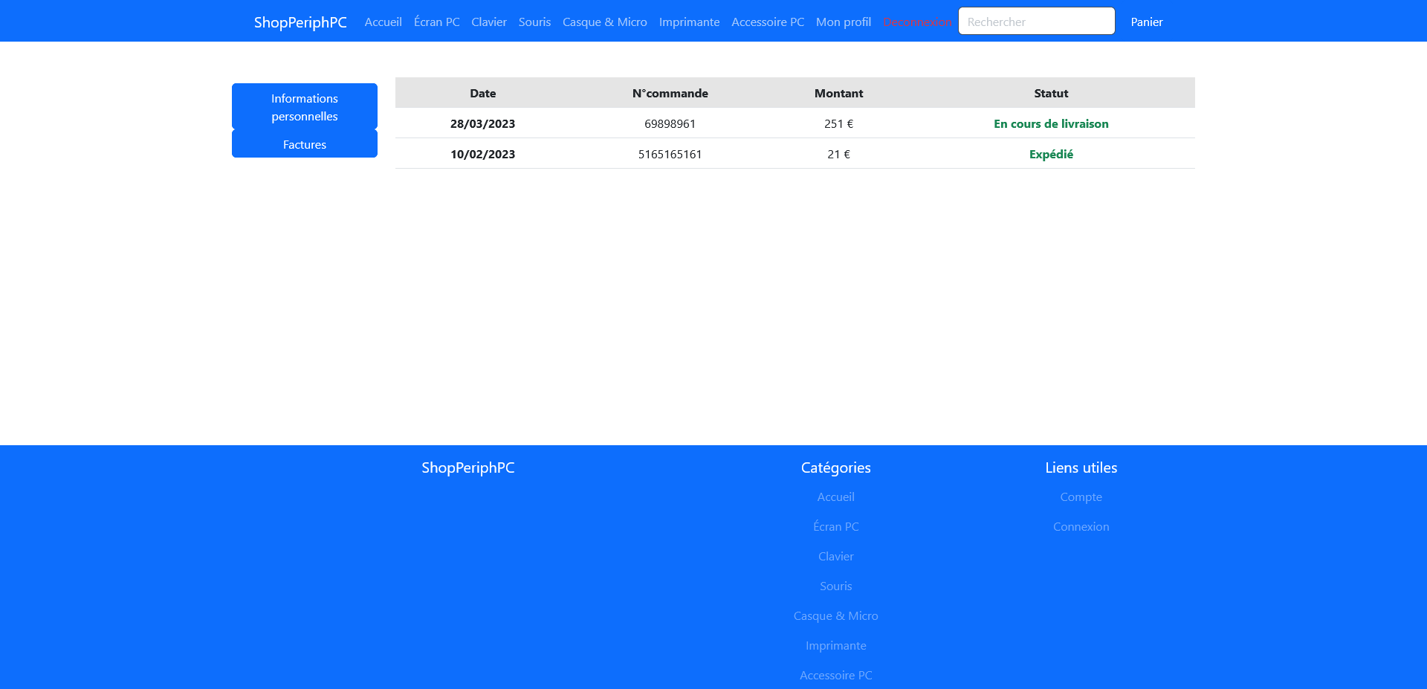Open Mon profil in the navbar
The width and height of the screenshot is (1427, 689).
(844, 22)
